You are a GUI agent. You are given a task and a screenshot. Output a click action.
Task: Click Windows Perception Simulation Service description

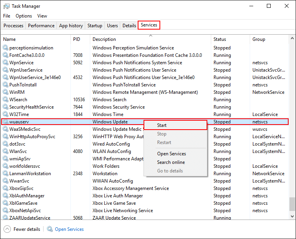133,47
